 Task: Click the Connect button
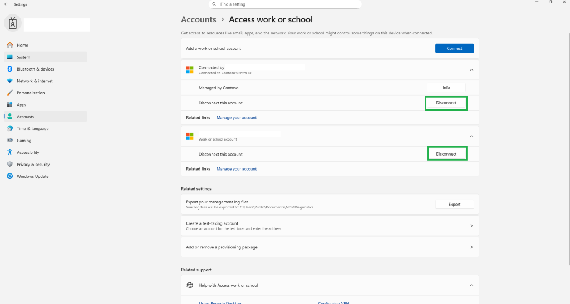[x=454, y=48]
